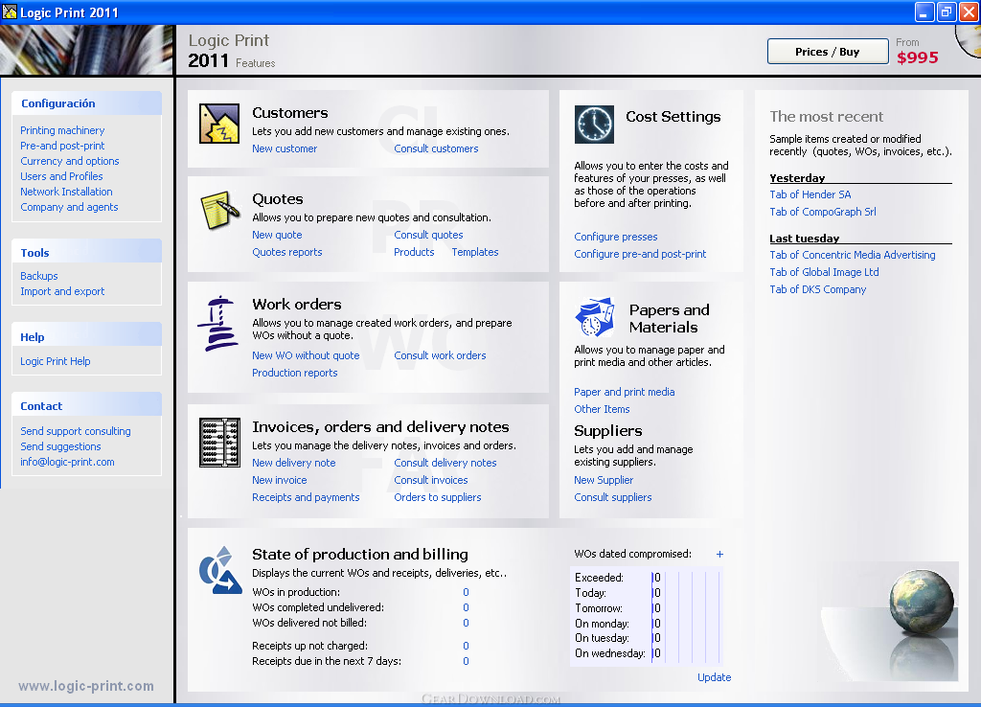
Task: Open Tab of Global Image Ltd
Action: [x=824, y=272]
